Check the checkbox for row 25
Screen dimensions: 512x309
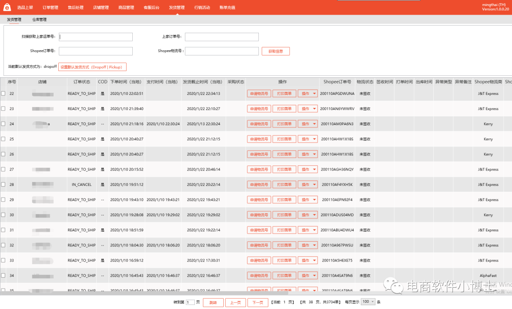coord(3,139)
